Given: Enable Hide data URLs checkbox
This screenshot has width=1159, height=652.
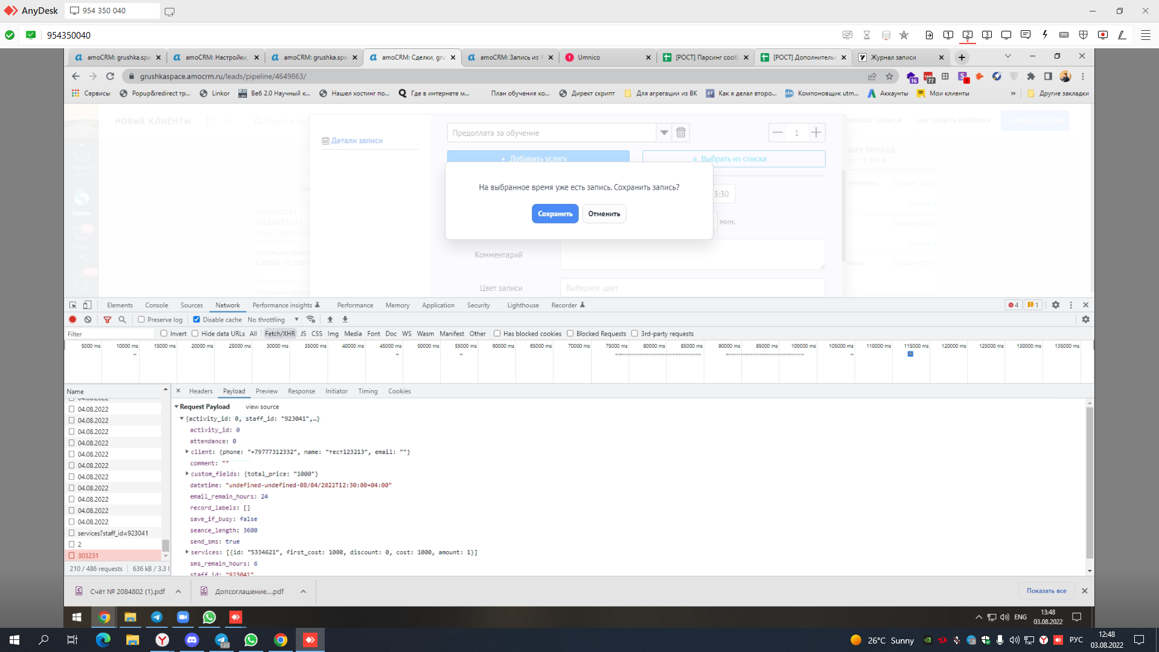Looking at the screenshot, I should click(195, 333).
